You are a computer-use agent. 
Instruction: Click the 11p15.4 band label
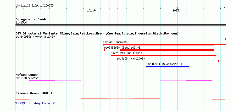click(21, 23)
